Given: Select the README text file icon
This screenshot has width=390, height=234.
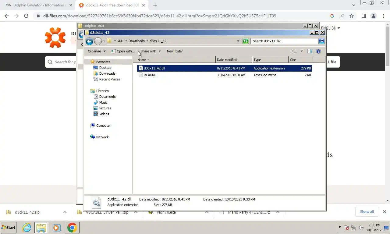Looking at the screenshot, I should click(141, 75).
